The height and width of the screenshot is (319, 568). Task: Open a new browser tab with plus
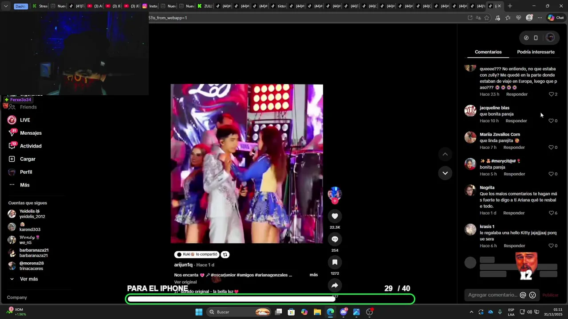coord(510,6)
